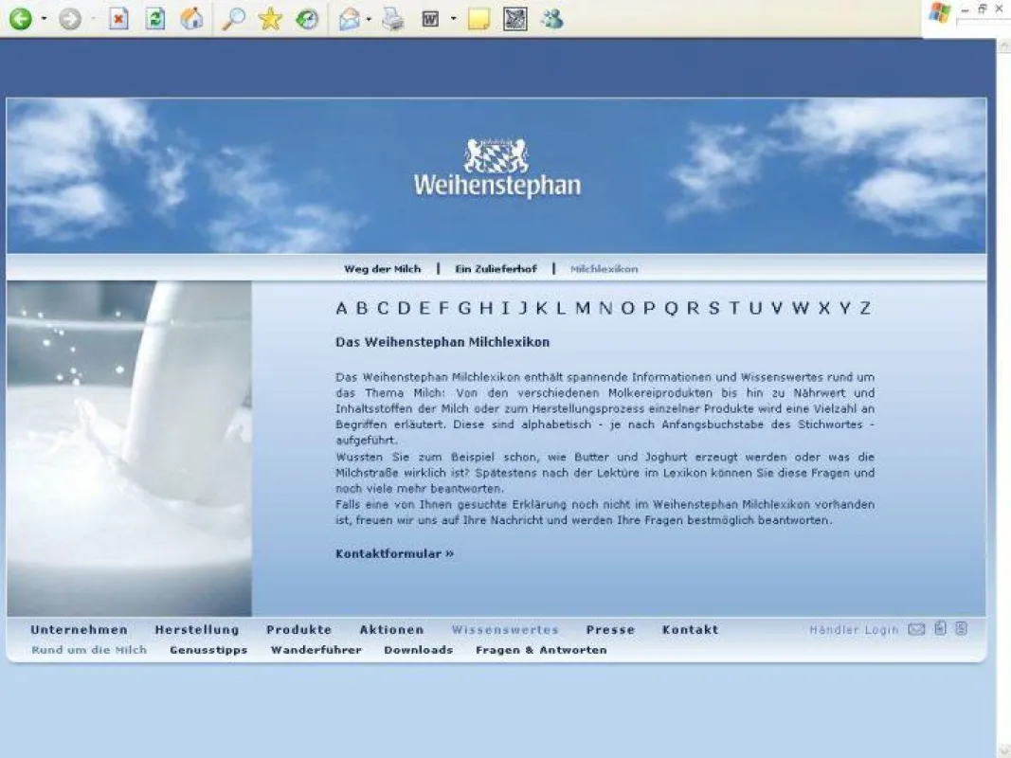This screenshot has width=1011, height=758.
Task: Select the 'Milchlexikon' tab
Action: point(605,269)
